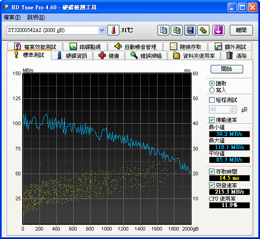Select the 讀取 read radio button
Viewport: 260px width, 239px height.
(x=212, y=83)
